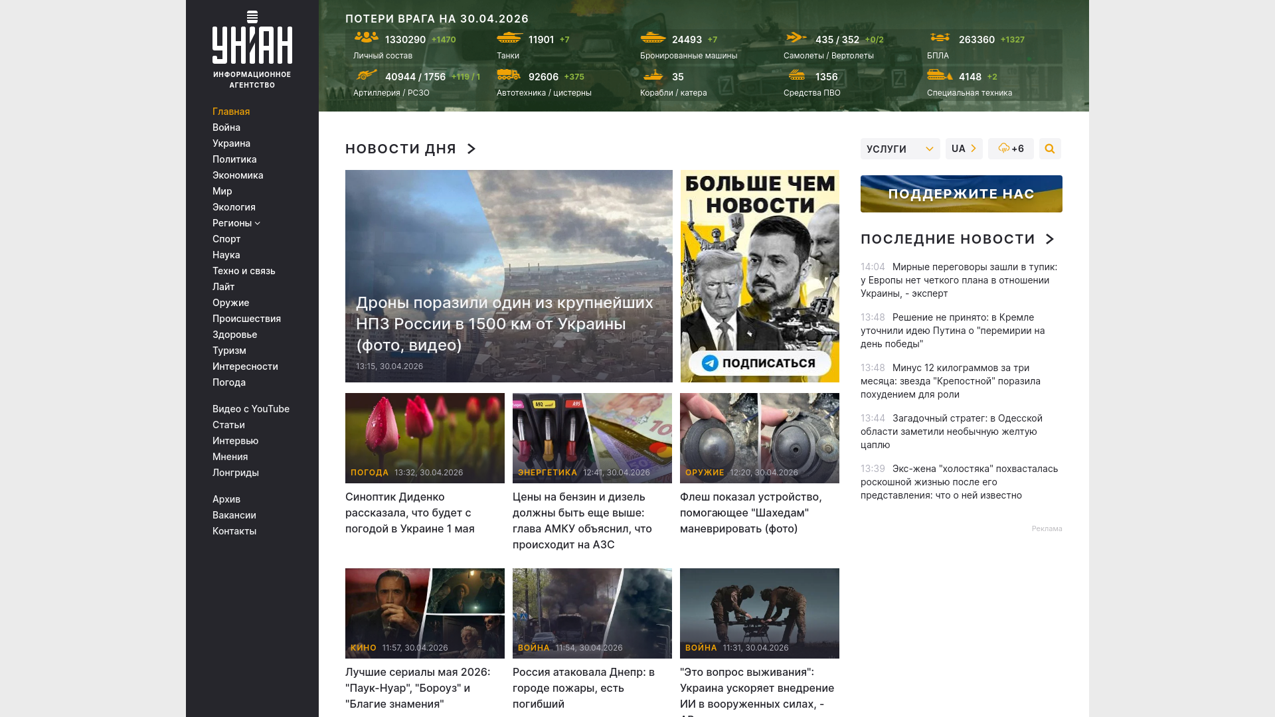Open the Наука section
The height and width of the screenshot is (717, 1275).
(226, 255)
